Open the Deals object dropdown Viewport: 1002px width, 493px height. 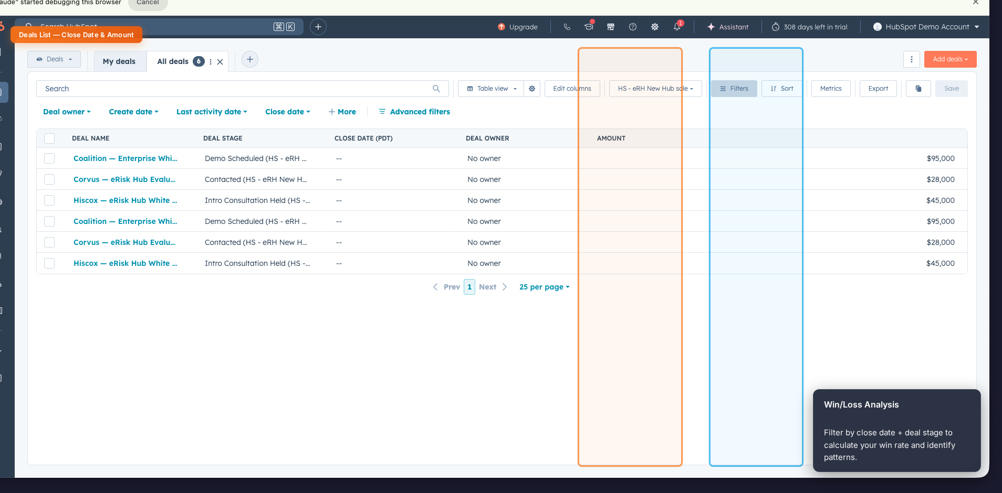pos(54,59)
